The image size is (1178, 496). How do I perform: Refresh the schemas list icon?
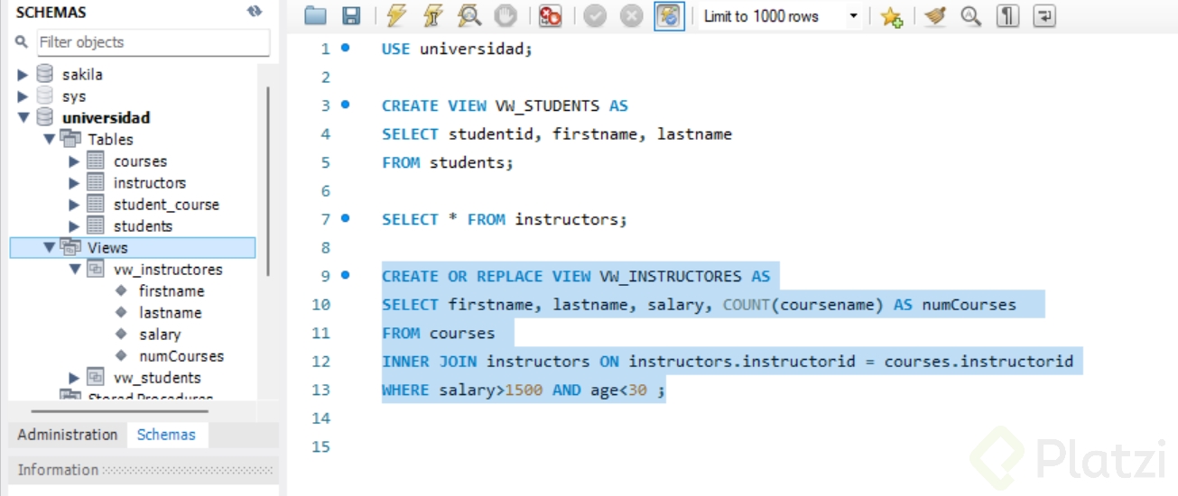click(x=255, y=12)
